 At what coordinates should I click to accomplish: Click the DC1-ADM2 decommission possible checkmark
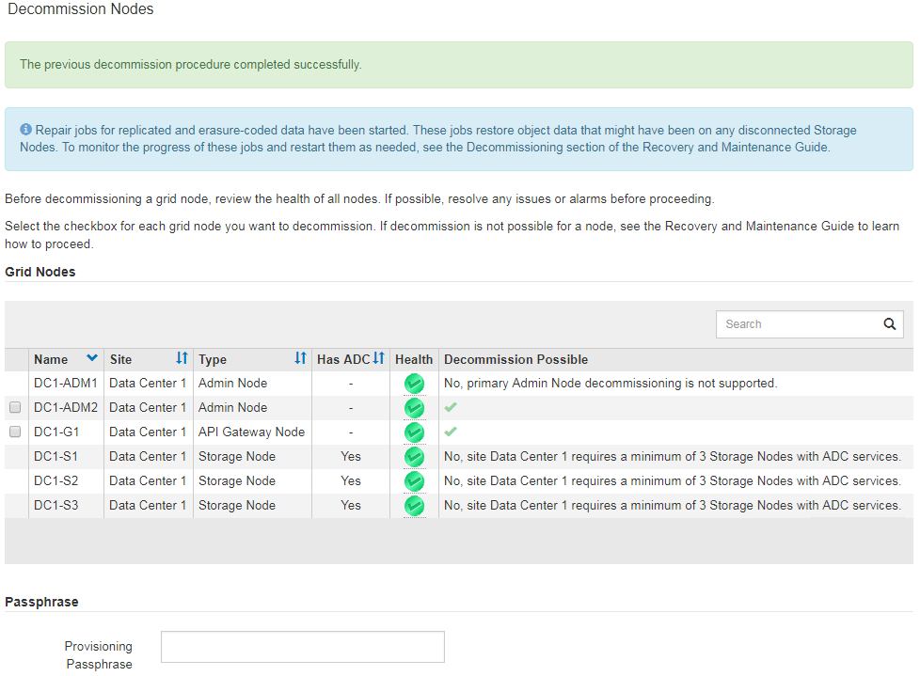click(x=451, y=408)
